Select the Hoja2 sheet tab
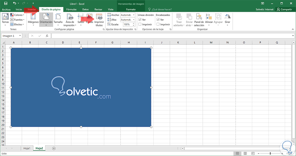Screen dimensions: 296x156 (x=39, y=148)
